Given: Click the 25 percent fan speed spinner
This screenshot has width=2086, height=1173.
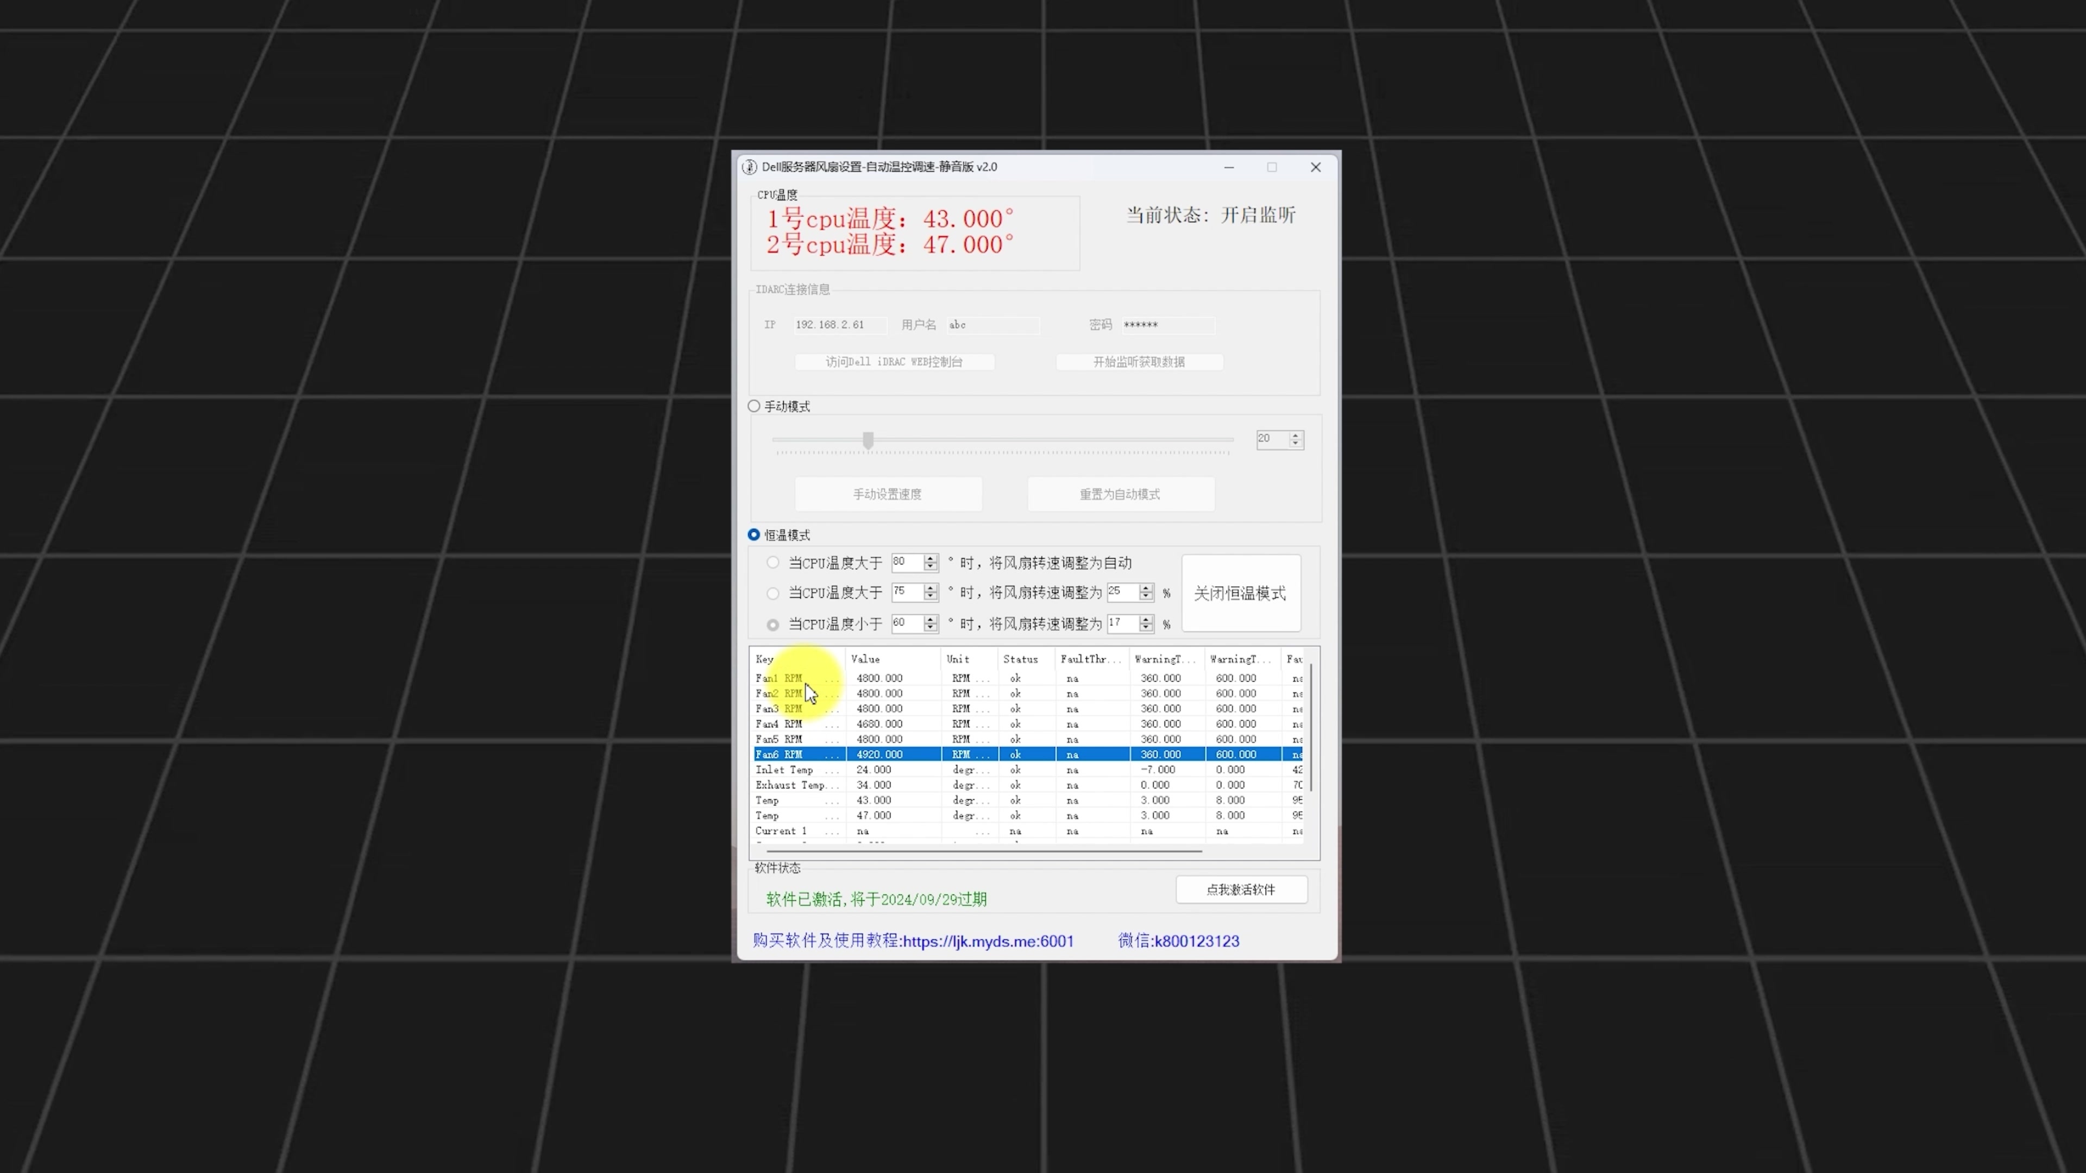Looking at the screenshot, I should pyautogui.click(x=1130, y=592).
